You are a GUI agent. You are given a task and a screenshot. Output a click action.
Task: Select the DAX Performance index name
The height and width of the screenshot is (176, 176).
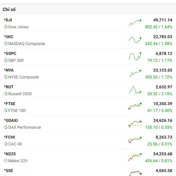24,127
